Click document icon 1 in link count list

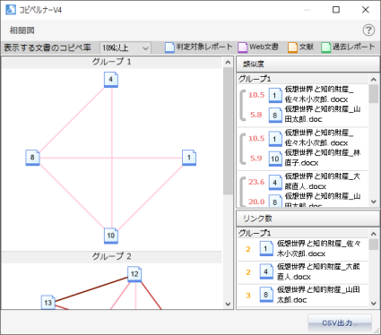[x=266, y=249]
